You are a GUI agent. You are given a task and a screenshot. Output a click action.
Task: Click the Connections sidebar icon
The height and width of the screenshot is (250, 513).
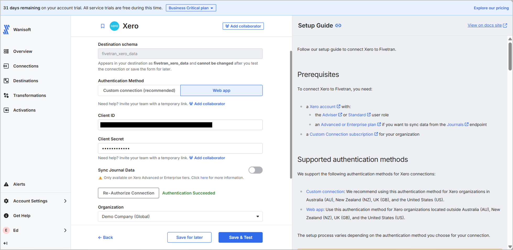(6, 66)
